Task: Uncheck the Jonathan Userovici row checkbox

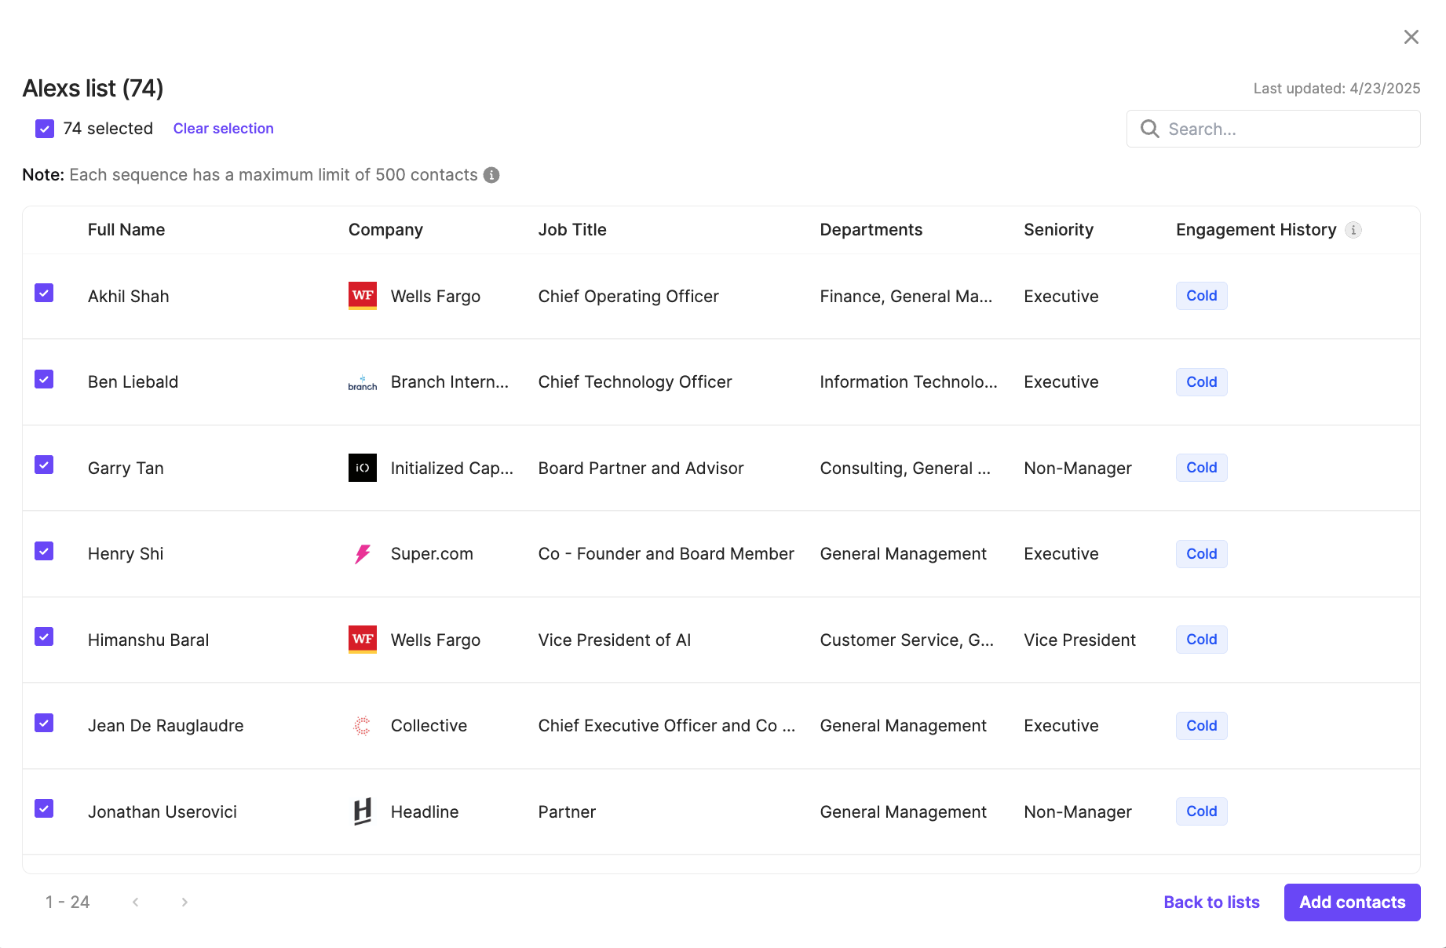Action: (x=44, y=808)
